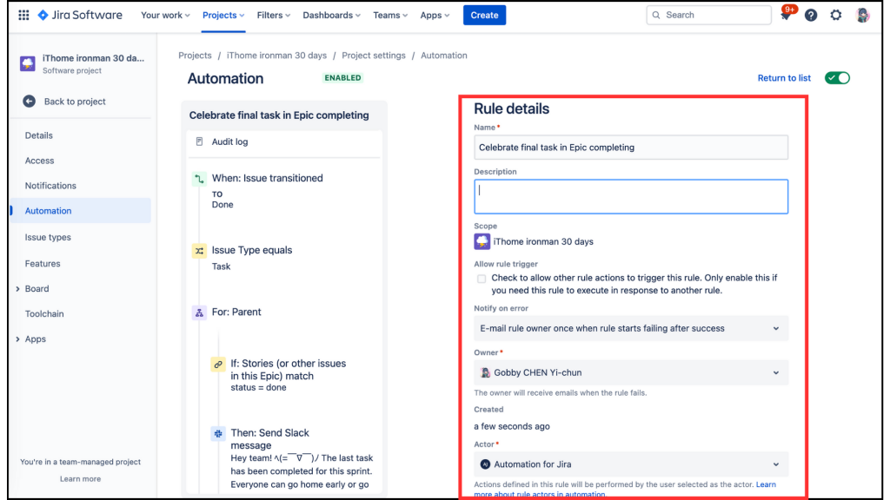
Task: Select the 'Then: Send Slack message' component text
Action: [x=269, y=439]
